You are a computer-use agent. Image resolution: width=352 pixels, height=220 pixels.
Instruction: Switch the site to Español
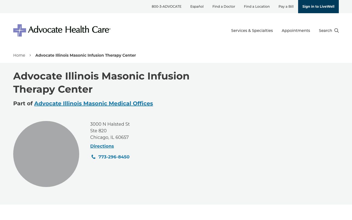(197, 6)
